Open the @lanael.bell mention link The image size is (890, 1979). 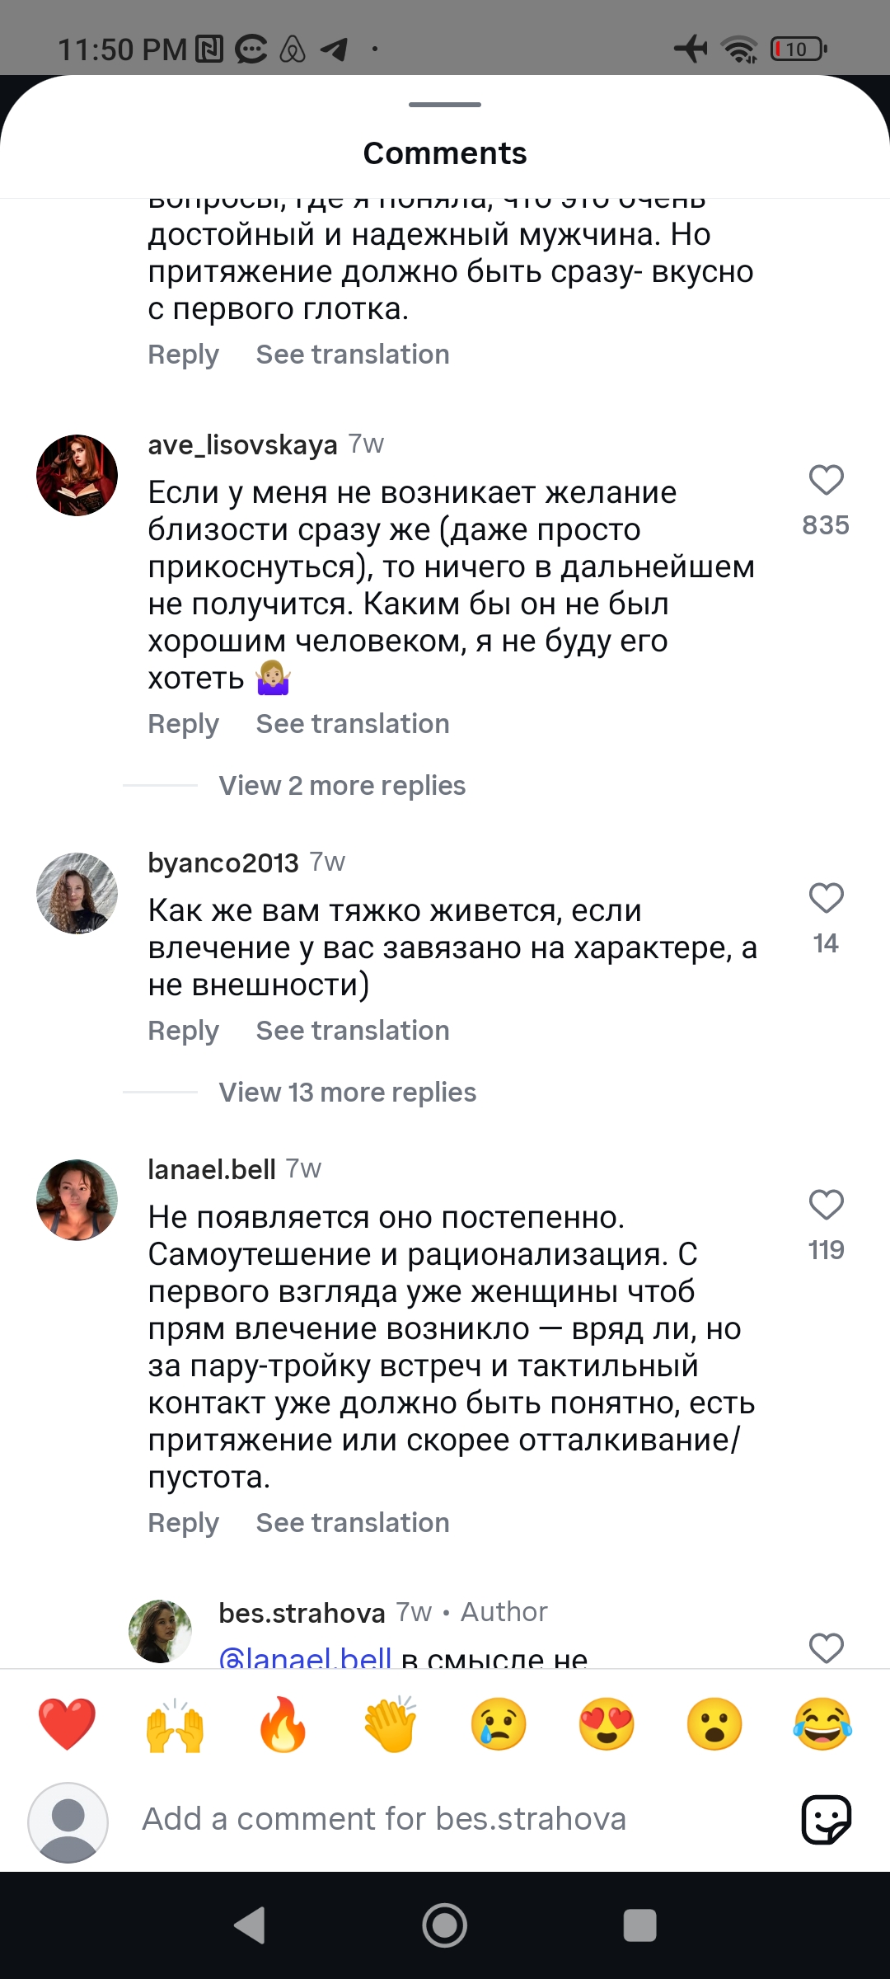pos(305,1656)
